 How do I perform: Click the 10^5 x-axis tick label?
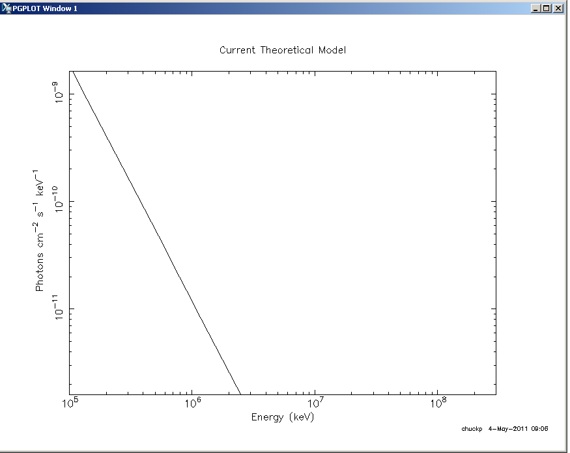pyautogui.click(x=70, y=402)
